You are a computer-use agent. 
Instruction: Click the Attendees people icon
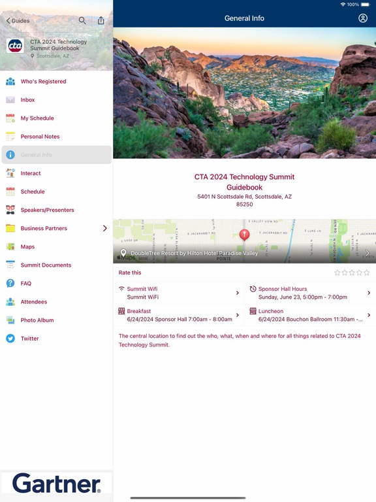[x=10, y=302]
